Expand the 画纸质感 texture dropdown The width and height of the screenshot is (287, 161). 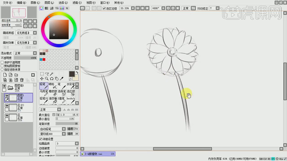(35, 33)
